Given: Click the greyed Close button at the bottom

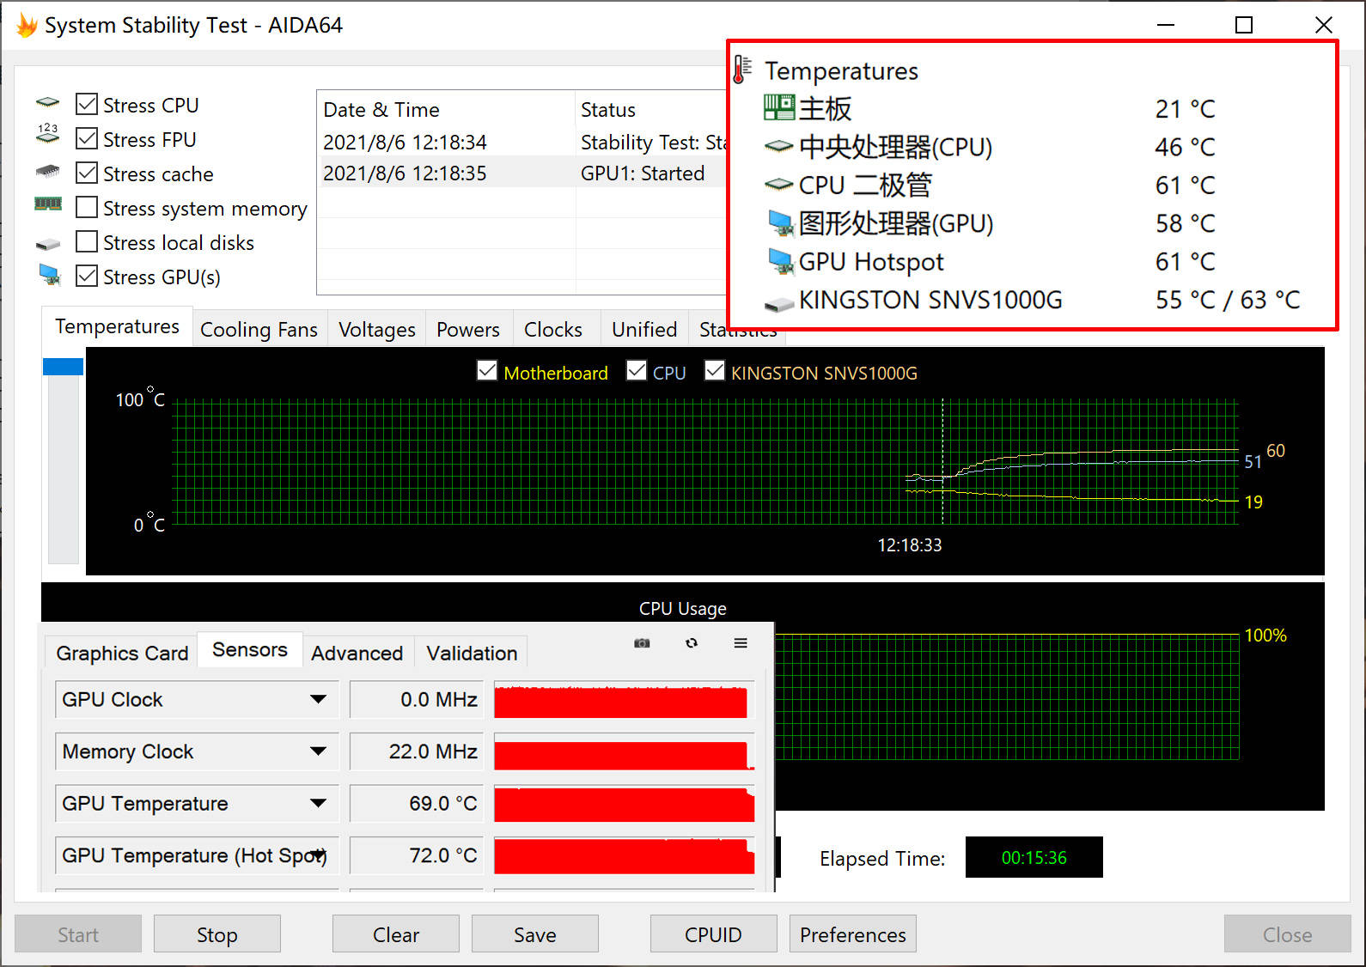Looking at the screenshot, I should [x=1288, y=934].
